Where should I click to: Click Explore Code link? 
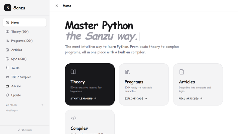coord(136,98)
